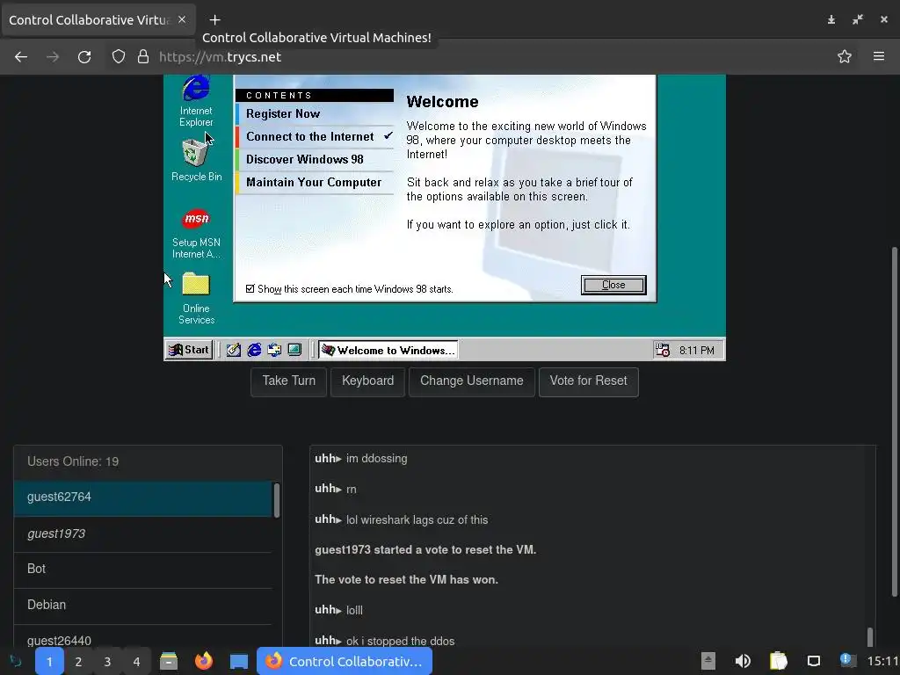Launch Firefox from the panel launcher
The image size is (900, 675).
point(204,661)
